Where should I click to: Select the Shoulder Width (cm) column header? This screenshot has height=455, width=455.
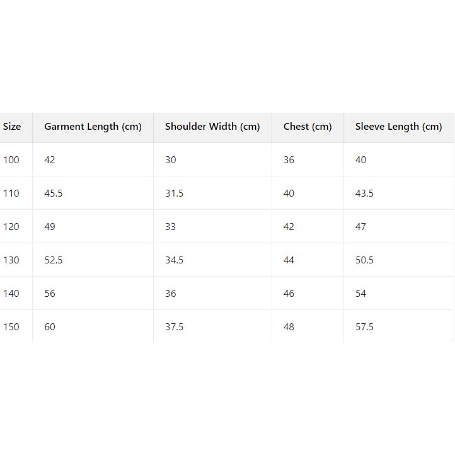(x=212, y=127)
